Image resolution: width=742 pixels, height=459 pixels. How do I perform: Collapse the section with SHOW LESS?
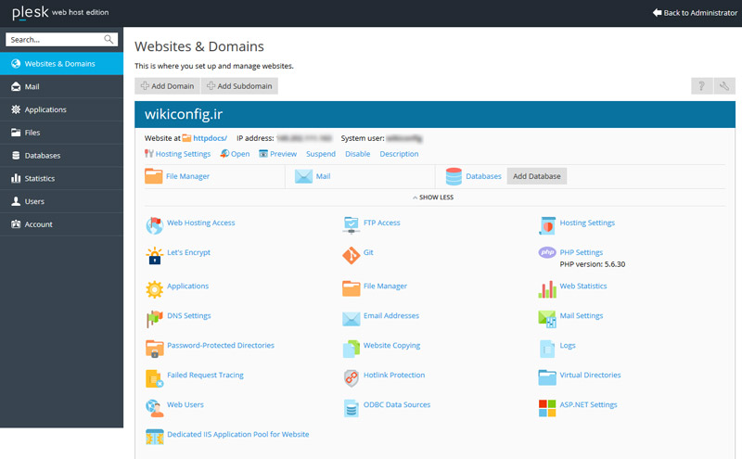coord(433,198)
